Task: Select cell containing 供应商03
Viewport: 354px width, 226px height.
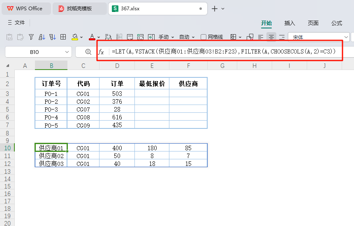Action: coord(51,163)
